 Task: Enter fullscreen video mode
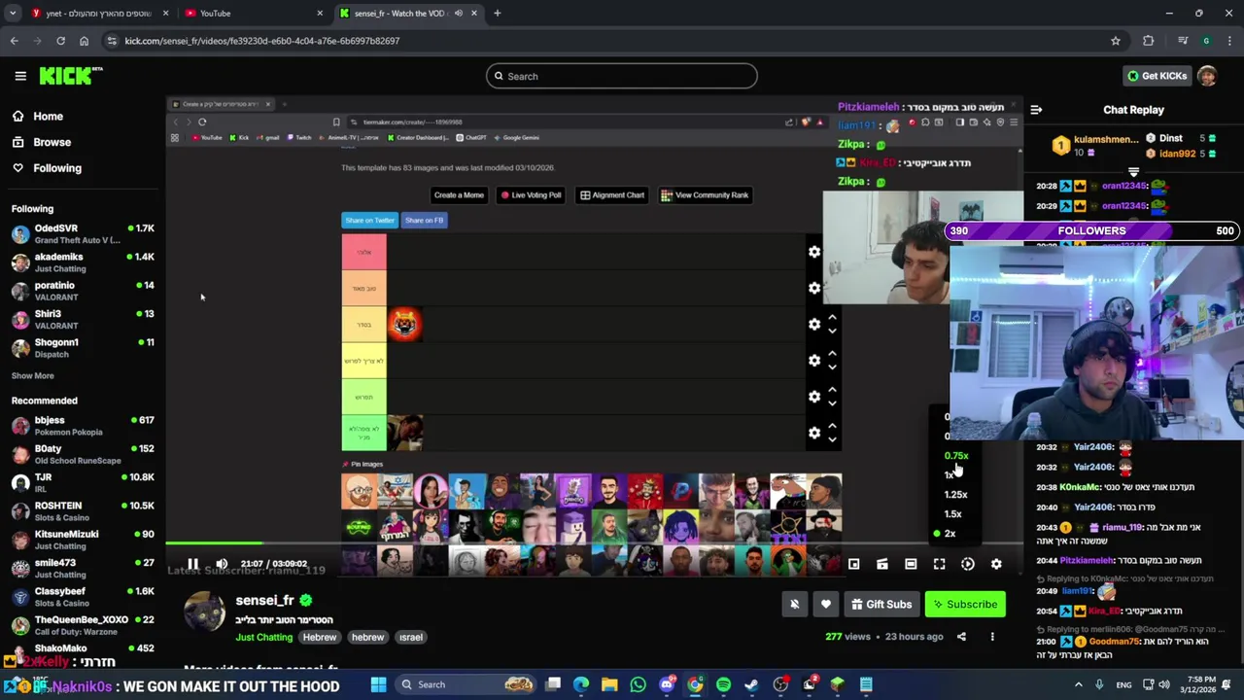[x=939, y=564]
